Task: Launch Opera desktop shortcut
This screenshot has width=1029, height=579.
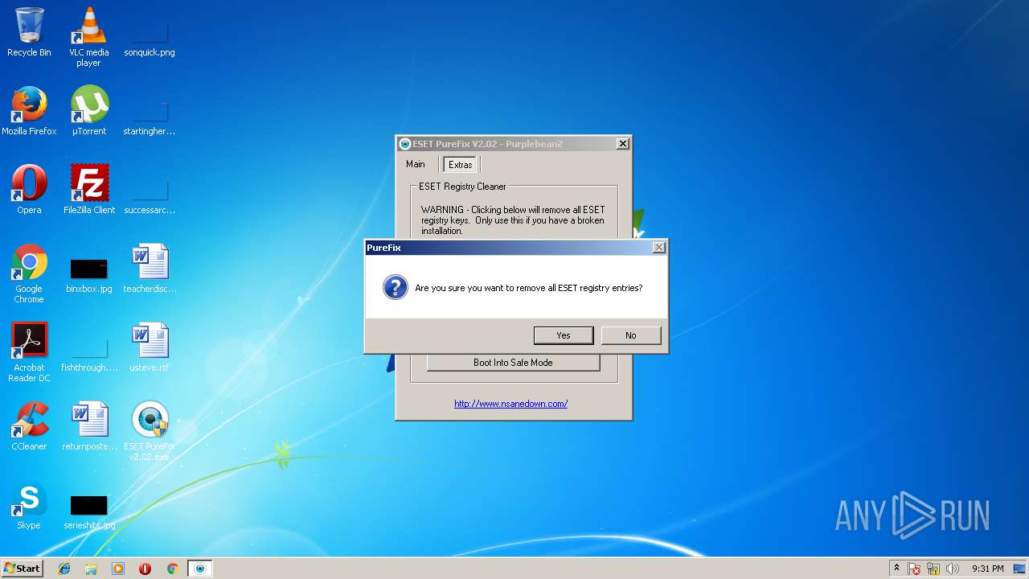Action: (29, 190)
